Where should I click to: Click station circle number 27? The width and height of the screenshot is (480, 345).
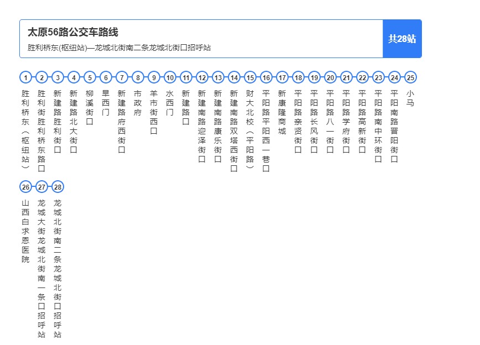pyautogui.click(x=41, y=187)
